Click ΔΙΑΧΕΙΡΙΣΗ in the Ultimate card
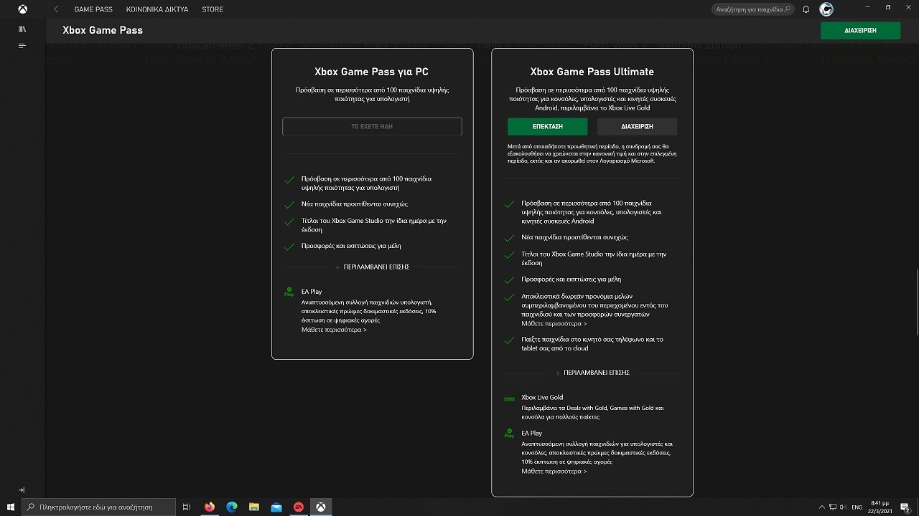 637,126
